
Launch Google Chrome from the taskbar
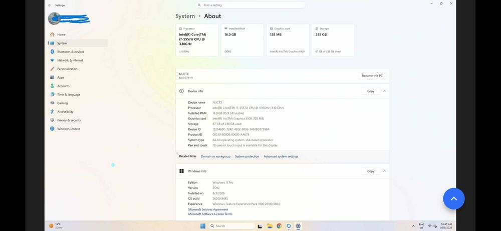click(x=279, y=226)
